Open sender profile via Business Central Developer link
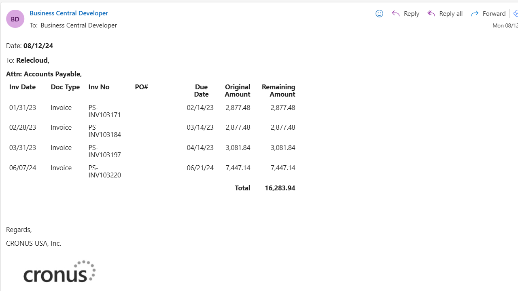The width and height of the screenshot is (518, 291). pyautogui.click(x=69, y=13)
